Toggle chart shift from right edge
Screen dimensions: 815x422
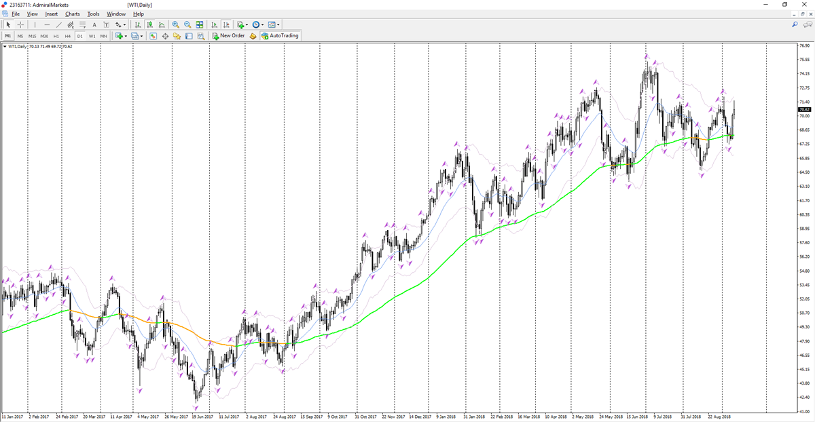(226, 24)
